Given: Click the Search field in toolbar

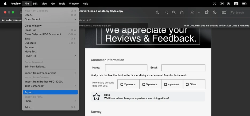Looking at the screenshot, I should coord(240,13).
